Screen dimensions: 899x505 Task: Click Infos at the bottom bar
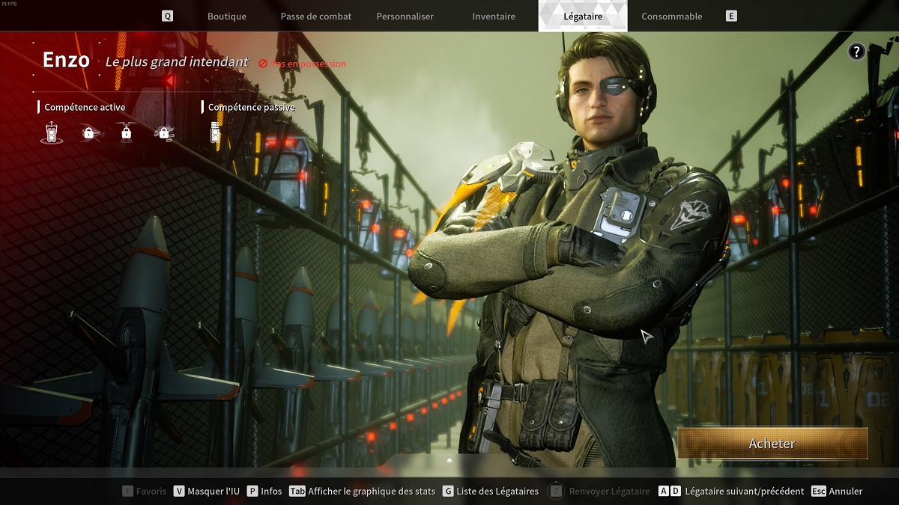coord(267,492)
